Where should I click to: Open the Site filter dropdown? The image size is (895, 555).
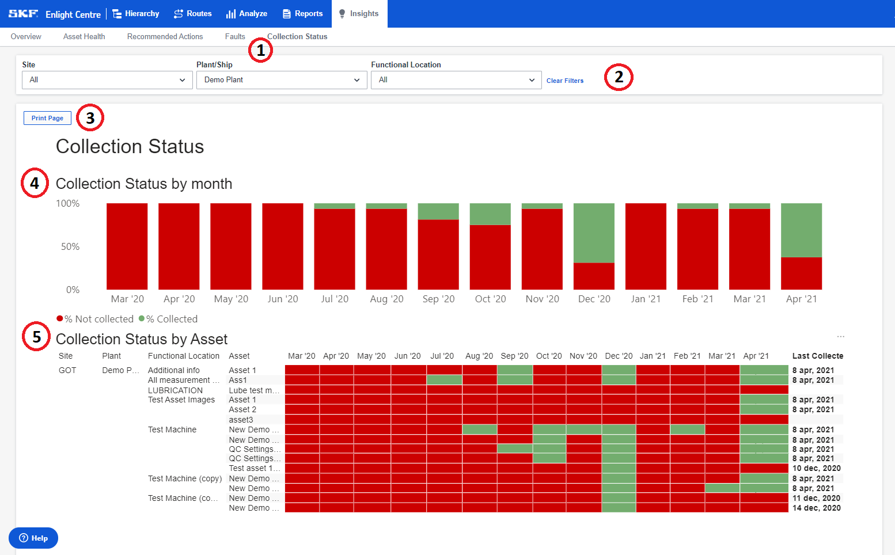[107, 79]
